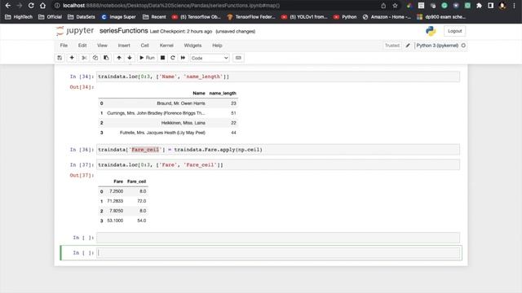The width and height of the screenshot is (522, 293).
Task: Click the Trusted notebook button
Action: pos(392,46)
